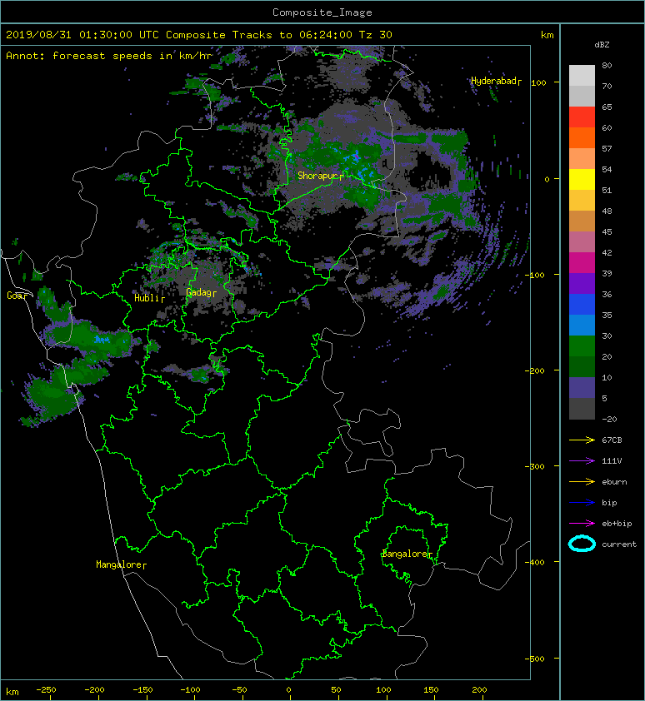Click the '-250' tick label on the horizontal axis
Viewport: 645px width, 701px height.
coord(46,690)
